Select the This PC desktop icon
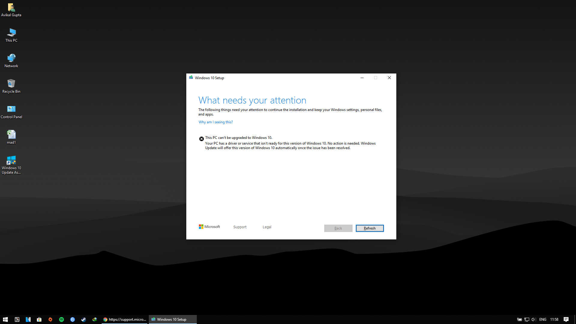The width and height of the screenshot is (576, 324). point(11,35)
